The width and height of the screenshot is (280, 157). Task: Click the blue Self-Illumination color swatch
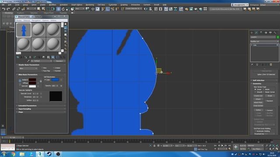point(55,80)
